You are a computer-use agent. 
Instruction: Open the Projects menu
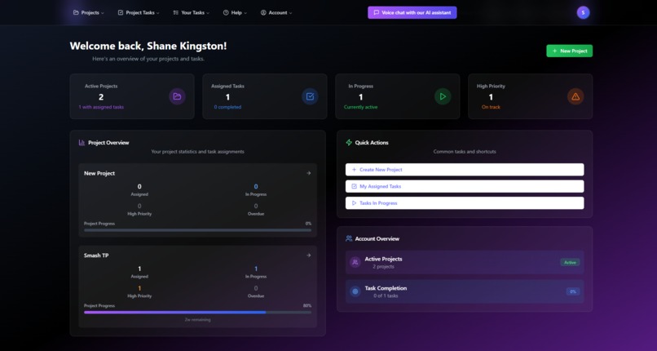88,12
